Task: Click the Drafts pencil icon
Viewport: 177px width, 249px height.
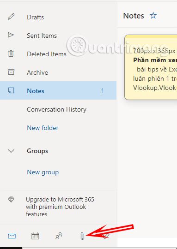Action: (x=11, y=17)
